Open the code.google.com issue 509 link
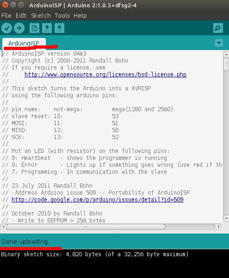The width and height of the screenshot is (229, 278). pos(98,200)
